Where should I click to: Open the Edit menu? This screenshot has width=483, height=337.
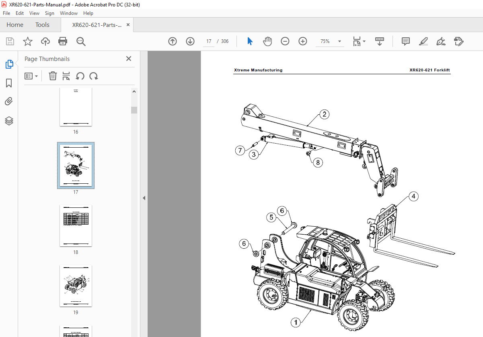tap(20, 13)
